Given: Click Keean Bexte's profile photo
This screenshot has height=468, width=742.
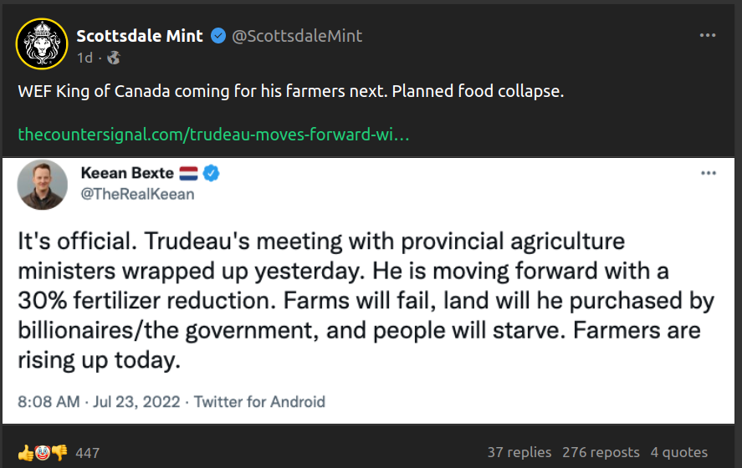Looking at the screenshot, I should pos(42,184).
